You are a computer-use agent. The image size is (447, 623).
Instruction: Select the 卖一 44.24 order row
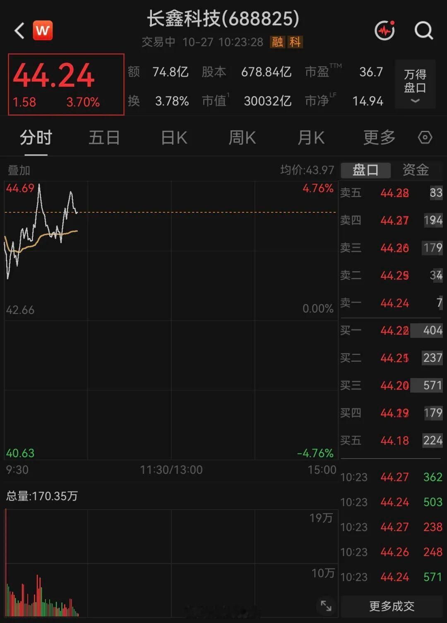tap(392, 303)
